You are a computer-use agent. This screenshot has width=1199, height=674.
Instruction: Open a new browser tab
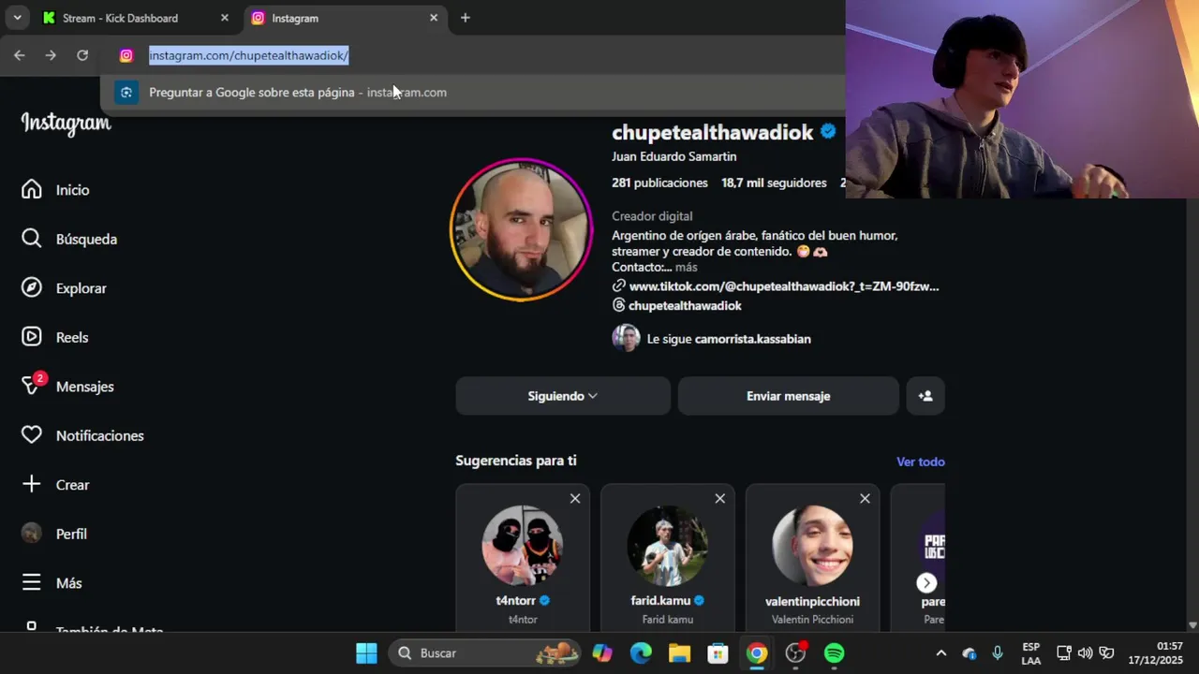point(465,18)
